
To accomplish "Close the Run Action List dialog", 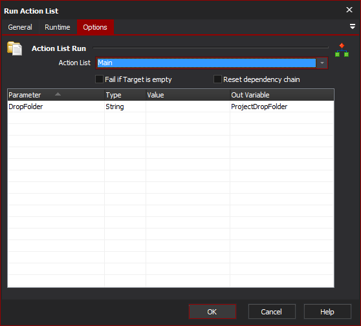I will coord(349,10).
